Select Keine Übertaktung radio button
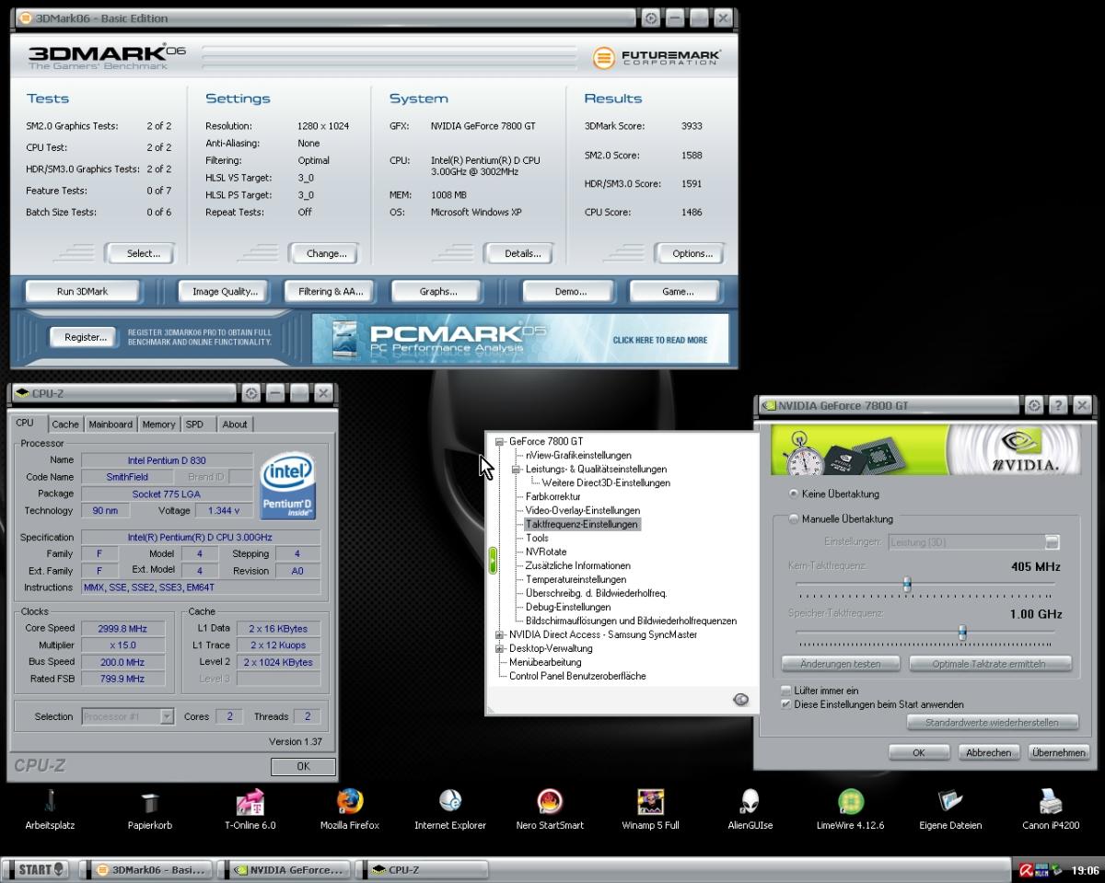 (x=794, y=494)
